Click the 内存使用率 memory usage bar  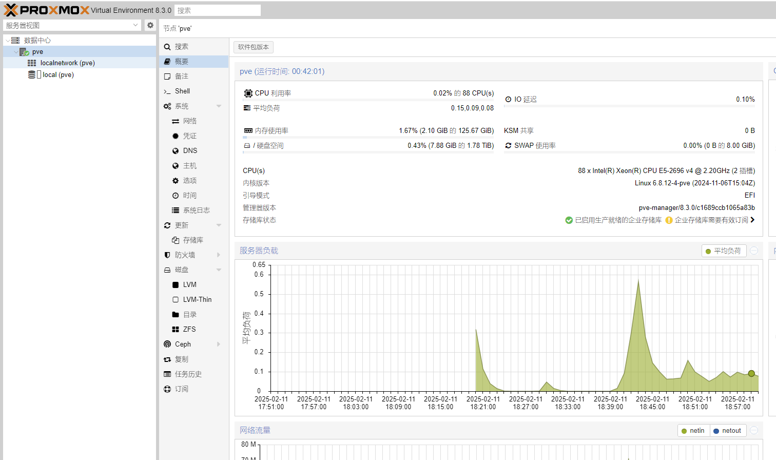tap(368, 137)
